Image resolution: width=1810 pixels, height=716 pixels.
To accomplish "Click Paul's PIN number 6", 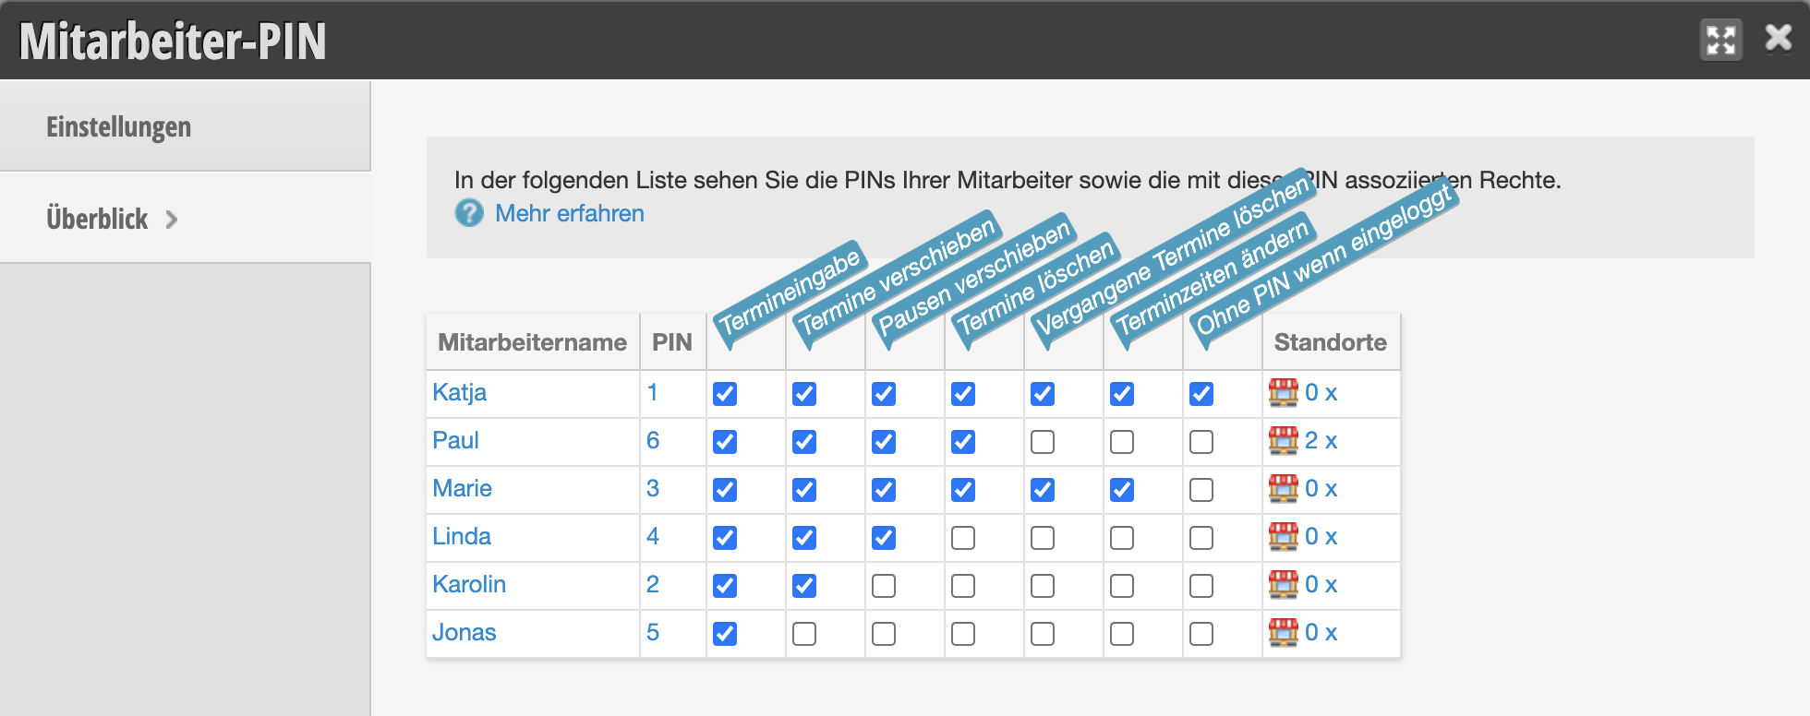I will click(x=653, y=440).
